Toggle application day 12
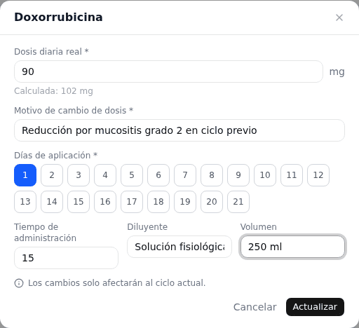The image size is (359, 328). (x=318, y=175)
